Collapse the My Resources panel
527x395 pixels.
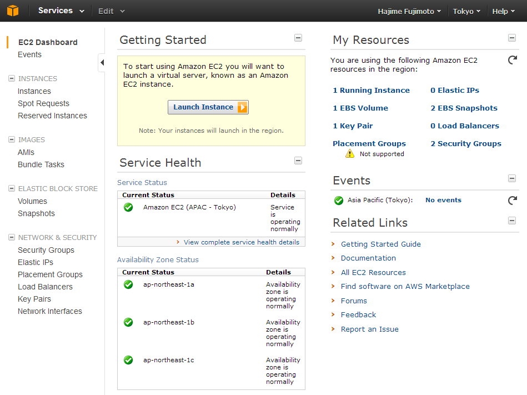pyautogui.click(x=512, y=38)
